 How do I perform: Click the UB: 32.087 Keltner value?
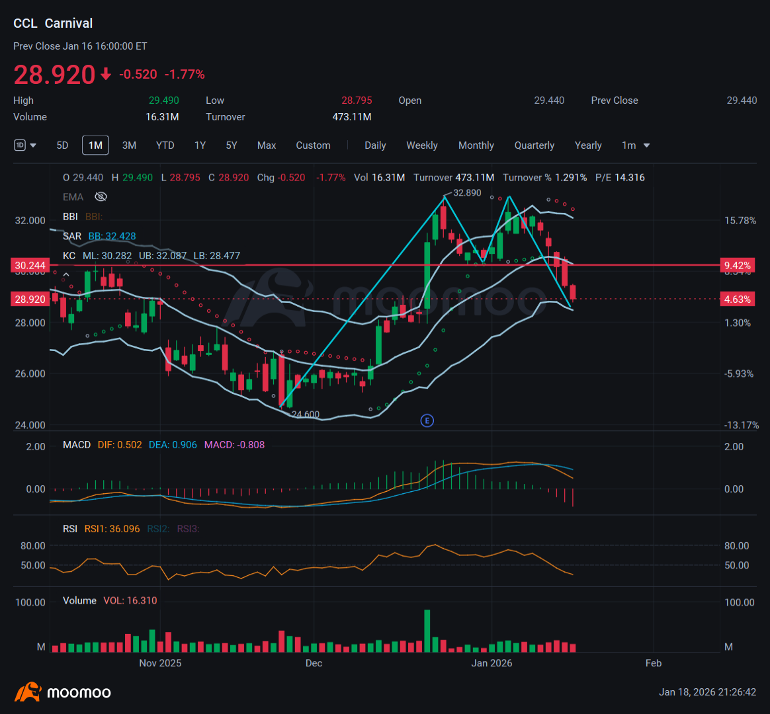coord(163,256)
